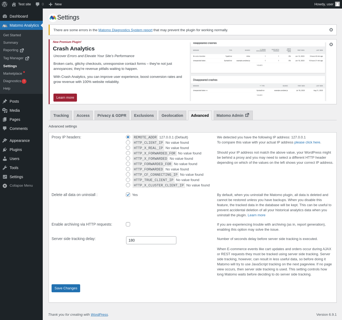Click the Dashboard gauge icon

click(5, 16)
